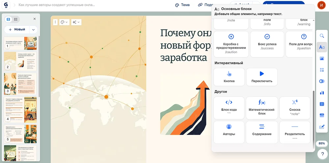This screenshot has height=163, width=329.
Task: Insert the Переключить toggle block
Action: [262, 77]
